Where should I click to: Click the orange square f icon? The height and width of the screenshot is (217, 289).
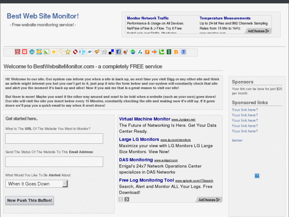click(147, 52)
